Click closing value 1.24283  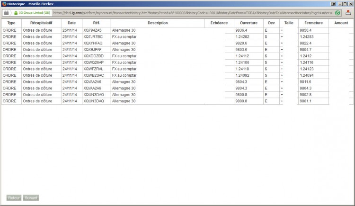click(307, 37)
